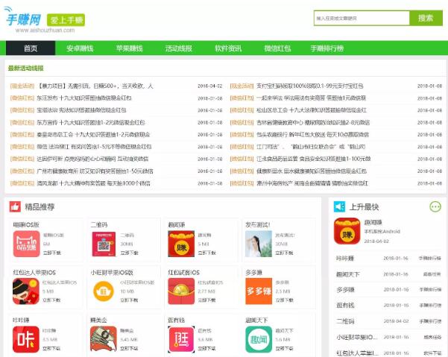Select the 小旺财苹果IOS版 app icon
This screenshot has width=448, height=357.
(103, 291)
